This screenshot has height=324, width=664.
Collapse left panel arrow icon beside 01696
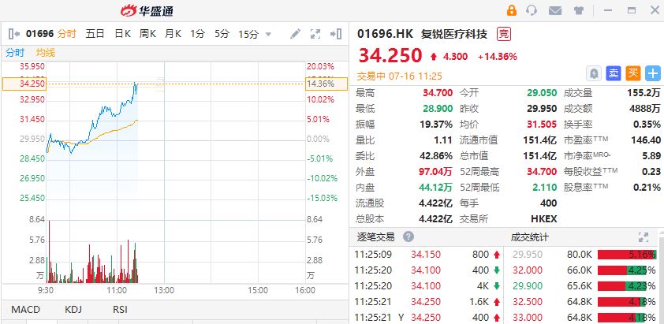(x=14, y=34)
